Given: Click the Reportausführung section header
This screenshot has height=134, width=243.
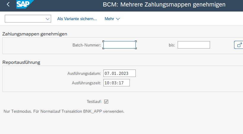Looking at the screenshot, I should point(21,62).
